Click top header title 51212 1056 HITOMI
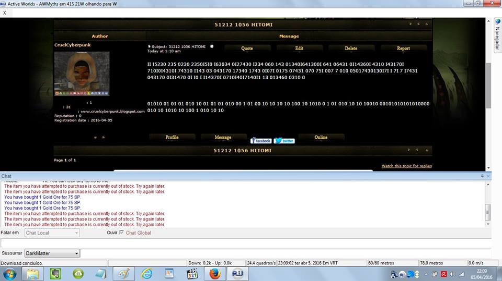Screen dimensions: 502x281 (243, 25)
